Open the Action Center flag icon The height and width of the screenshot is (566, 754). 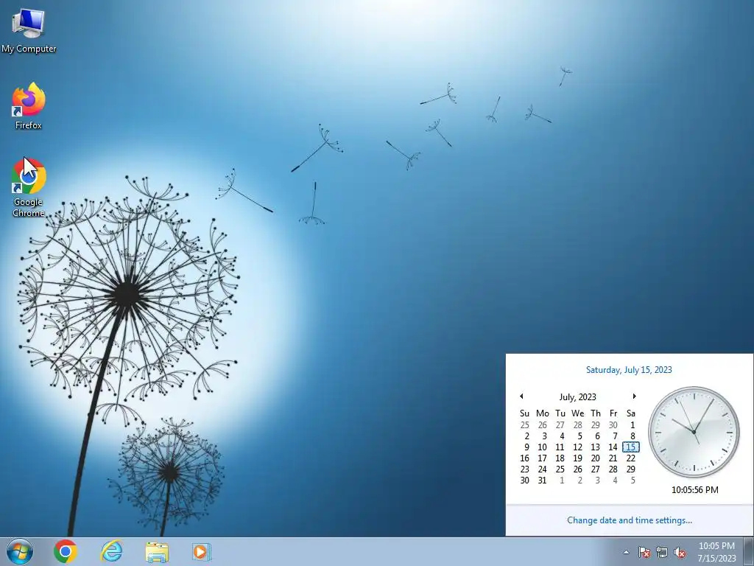tap(644, 552)
